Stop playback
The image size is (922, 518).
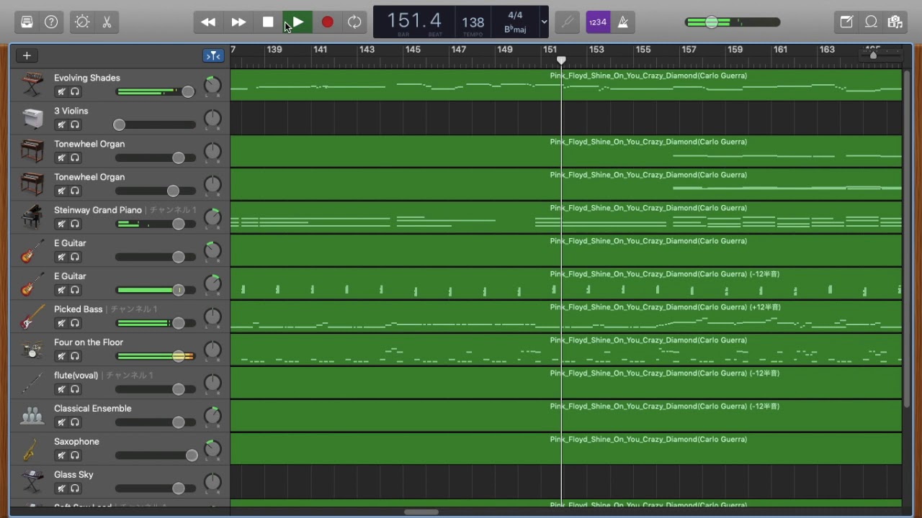coord(268,22)
